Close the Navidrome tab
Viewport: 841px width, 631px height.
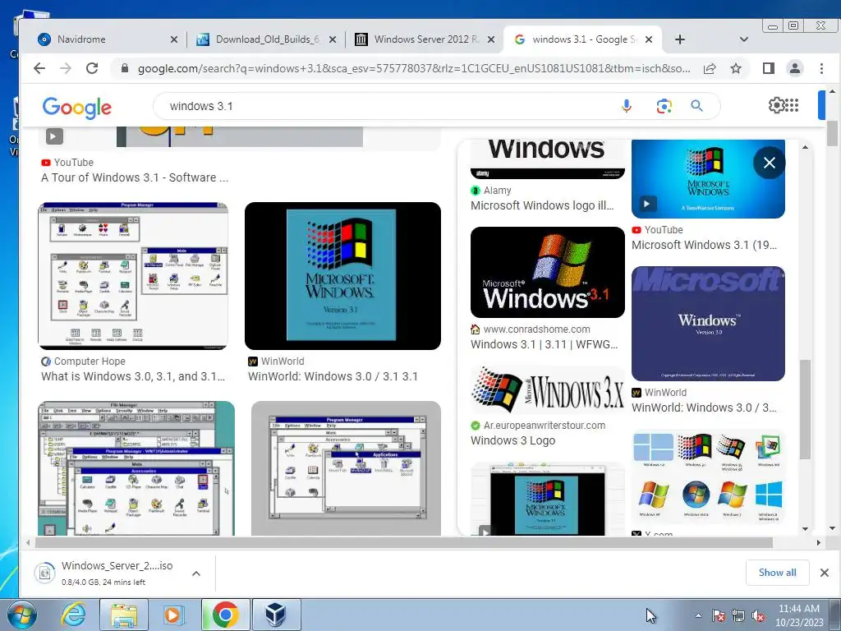(174, 39)
